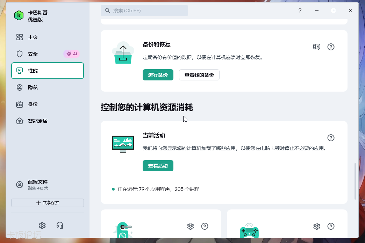Click the backup storage vault icon

click(x=317, y=47)
